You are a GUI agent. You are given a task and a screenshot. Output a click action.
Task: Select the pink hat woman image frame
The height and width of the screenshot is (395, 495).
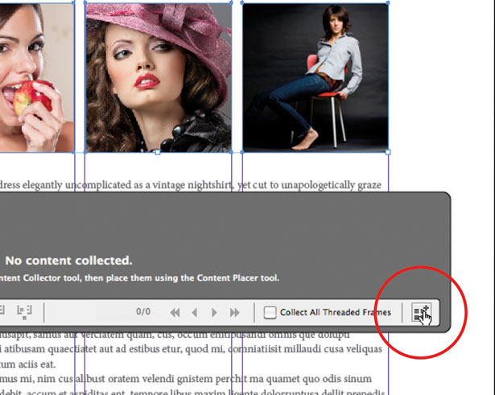coord(159,77)
